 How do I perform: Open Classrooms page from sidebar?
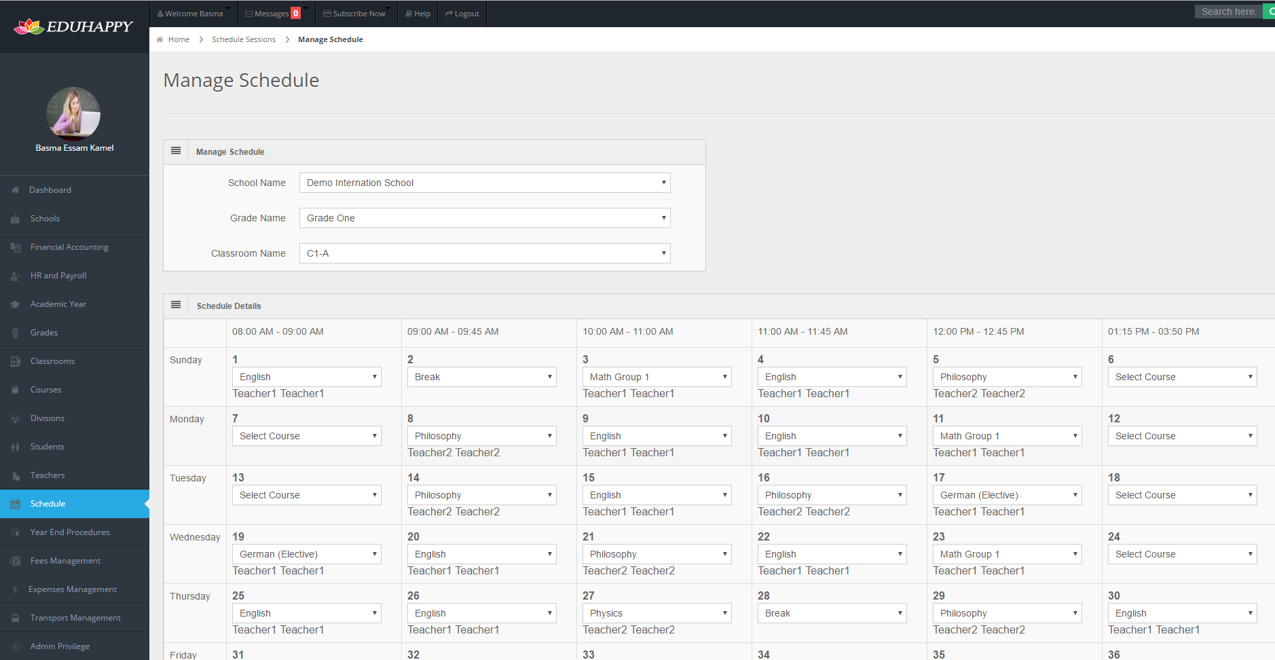(x=75, y=361)
